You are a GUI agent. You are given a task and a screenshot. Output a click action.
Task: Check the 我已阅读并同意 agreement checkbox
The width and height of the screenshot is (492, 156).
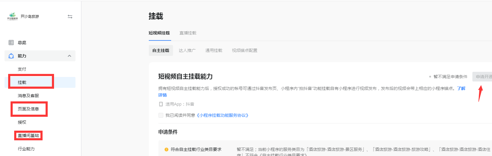click(161, 115)
